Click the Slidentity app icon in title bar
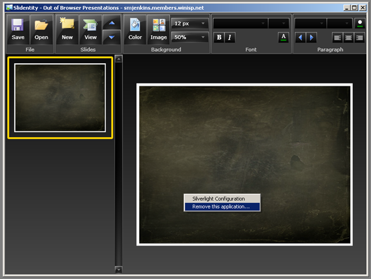The height and width of the screenshot is (279, 371). (9, 8)
